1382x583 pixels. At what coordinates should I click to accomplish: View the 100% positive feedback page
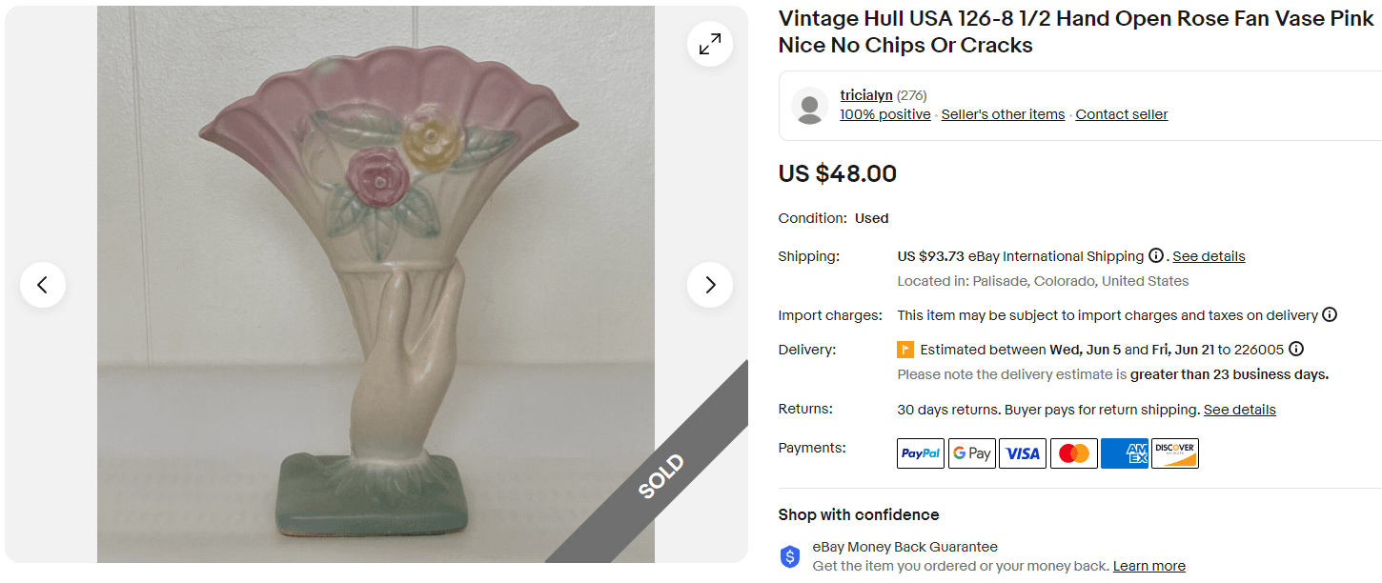[x=884, y=113]
